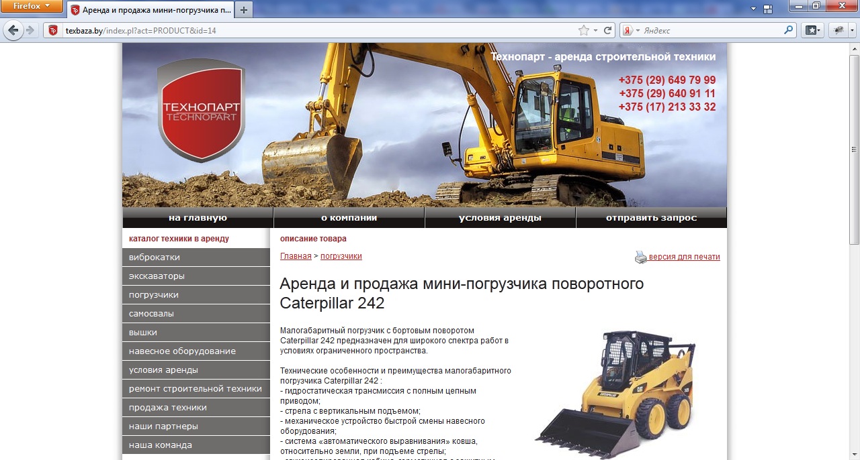Screen dimensions: 860x460
Task: Click the vertical scrollbar thumb
Action: (x=854, y=150)
